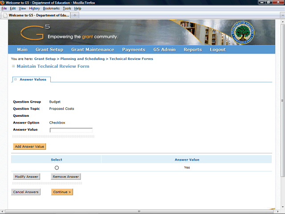Open the View menu

22,8
